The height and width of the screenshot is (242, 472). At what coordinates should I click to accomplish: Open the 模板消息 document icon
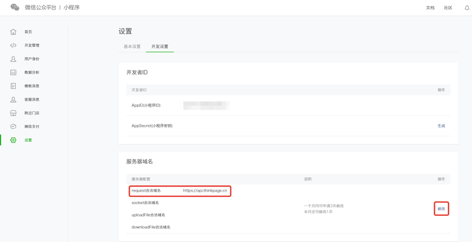pyautogui.click(x=13, y=86)
